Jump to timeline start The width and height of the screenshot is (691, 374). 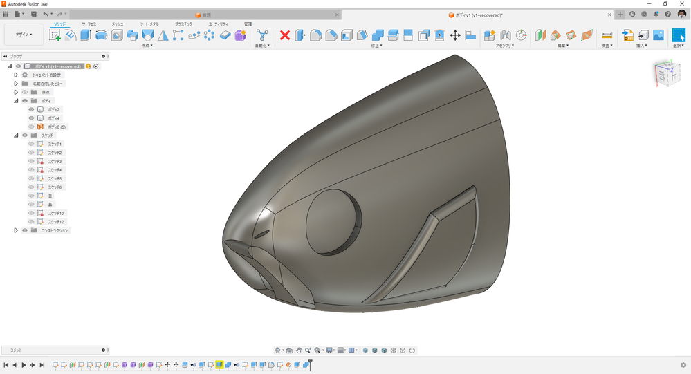[6, 365]
